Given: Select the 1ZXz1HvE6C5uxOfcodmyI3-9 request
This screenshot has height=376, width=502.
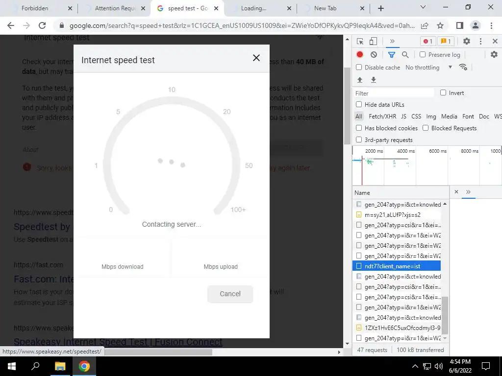Looking at the screenshot, I should (397, 328).
